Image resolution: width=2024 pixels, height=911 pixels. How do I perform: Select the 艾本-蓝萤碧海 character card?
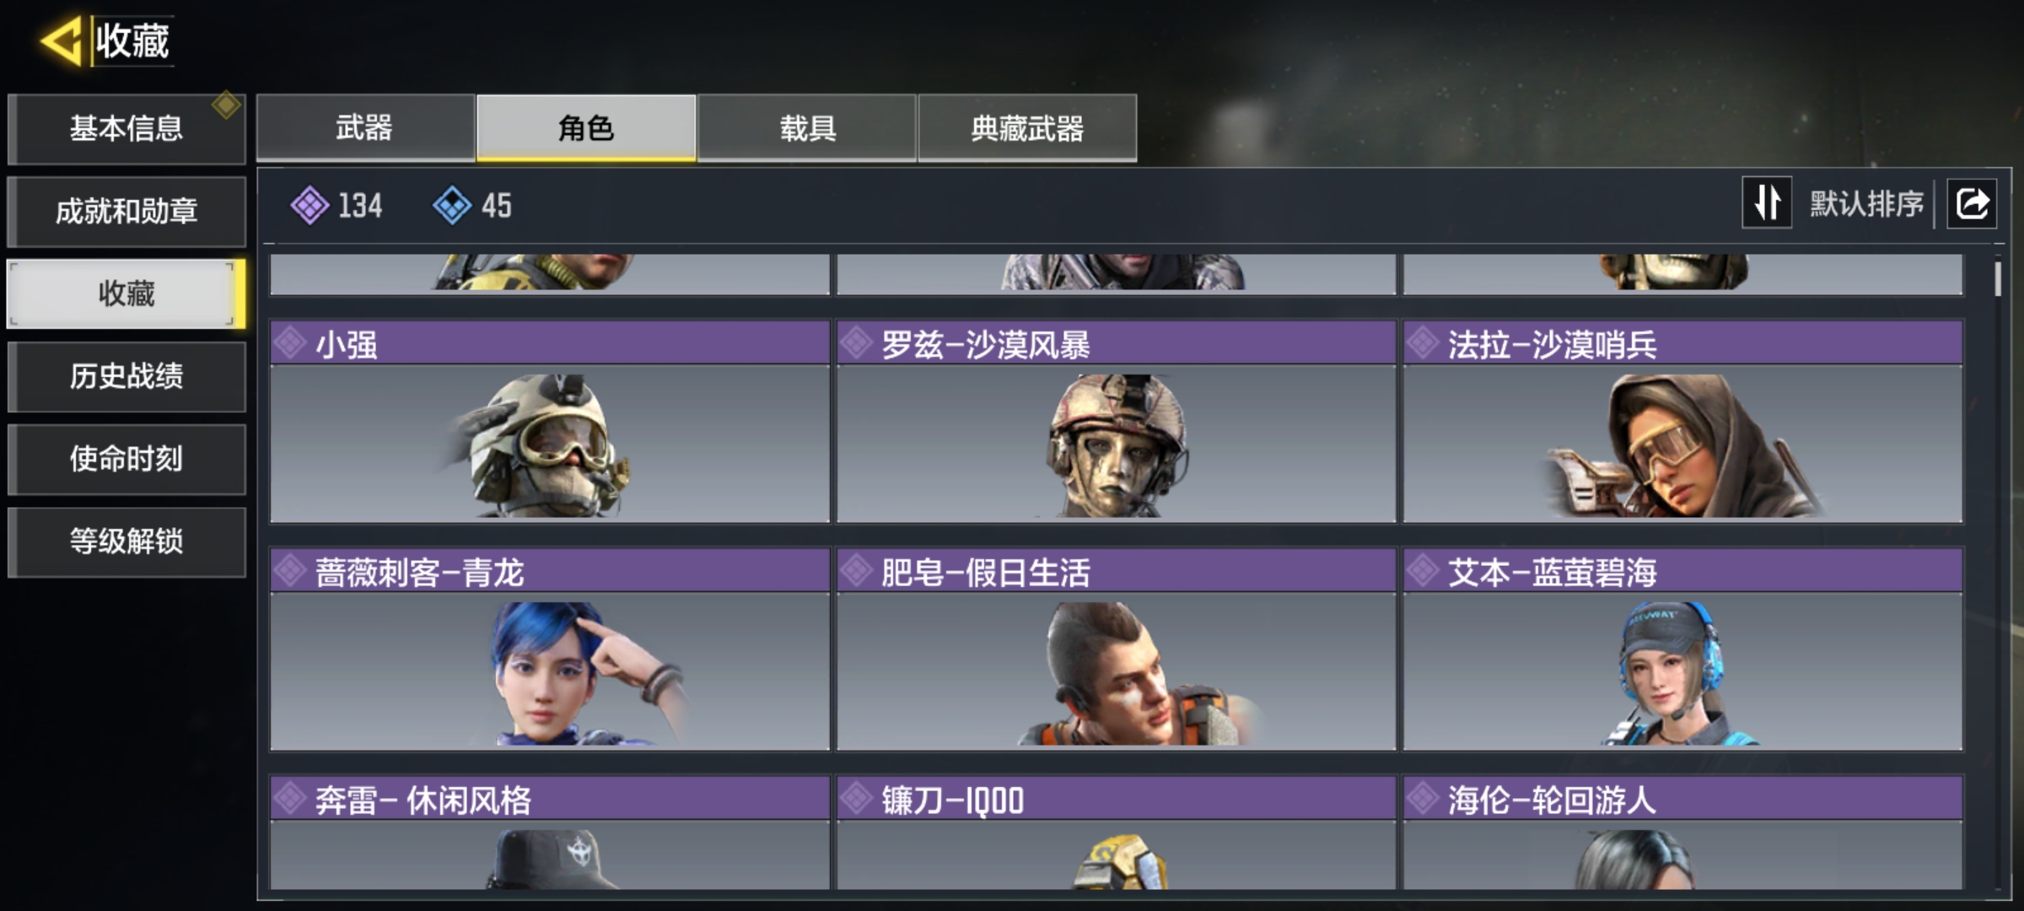(1682, 649)
